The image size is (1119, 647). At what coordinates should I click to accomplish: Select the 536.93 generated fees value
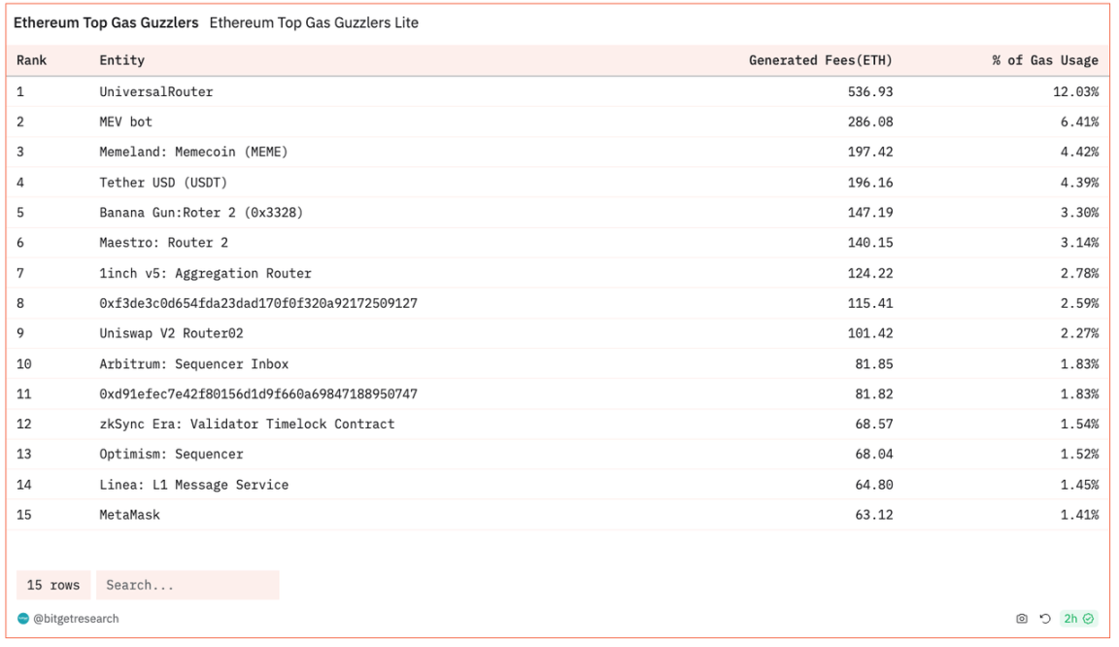pos(869,91)
